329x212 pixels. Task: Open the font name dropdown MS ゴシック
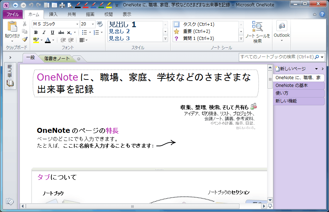tap(77, 24)
